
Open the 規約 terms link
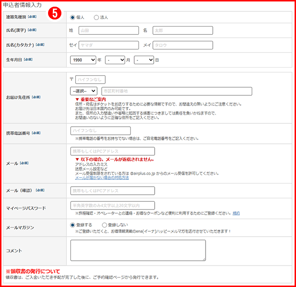(236, 213)
